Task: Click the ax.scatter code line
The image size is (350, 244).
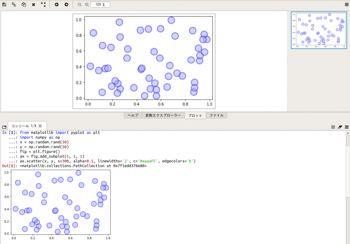Action: 108,161
